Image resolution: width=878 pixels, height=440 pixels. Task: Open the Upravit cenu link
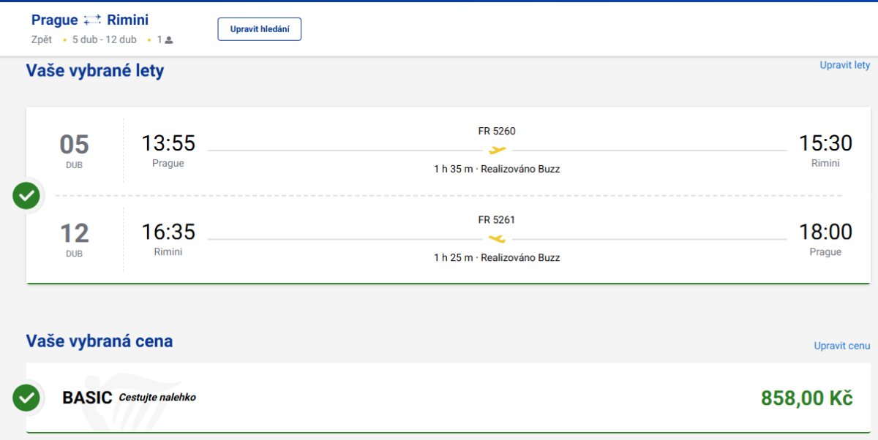842,346
